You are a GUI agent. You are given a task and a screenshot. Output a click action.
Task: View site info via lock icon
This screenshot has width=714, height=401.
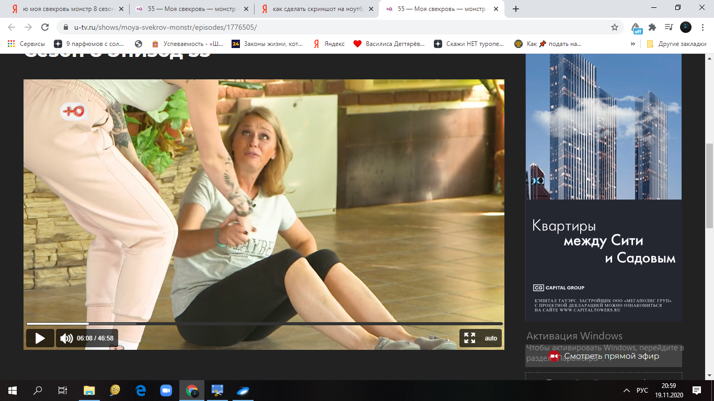tap(66, 27)
